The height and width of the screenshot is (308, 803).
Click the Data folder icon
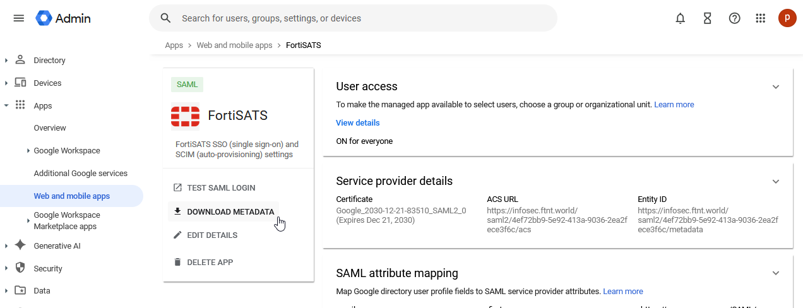click(x=20, y=291)
